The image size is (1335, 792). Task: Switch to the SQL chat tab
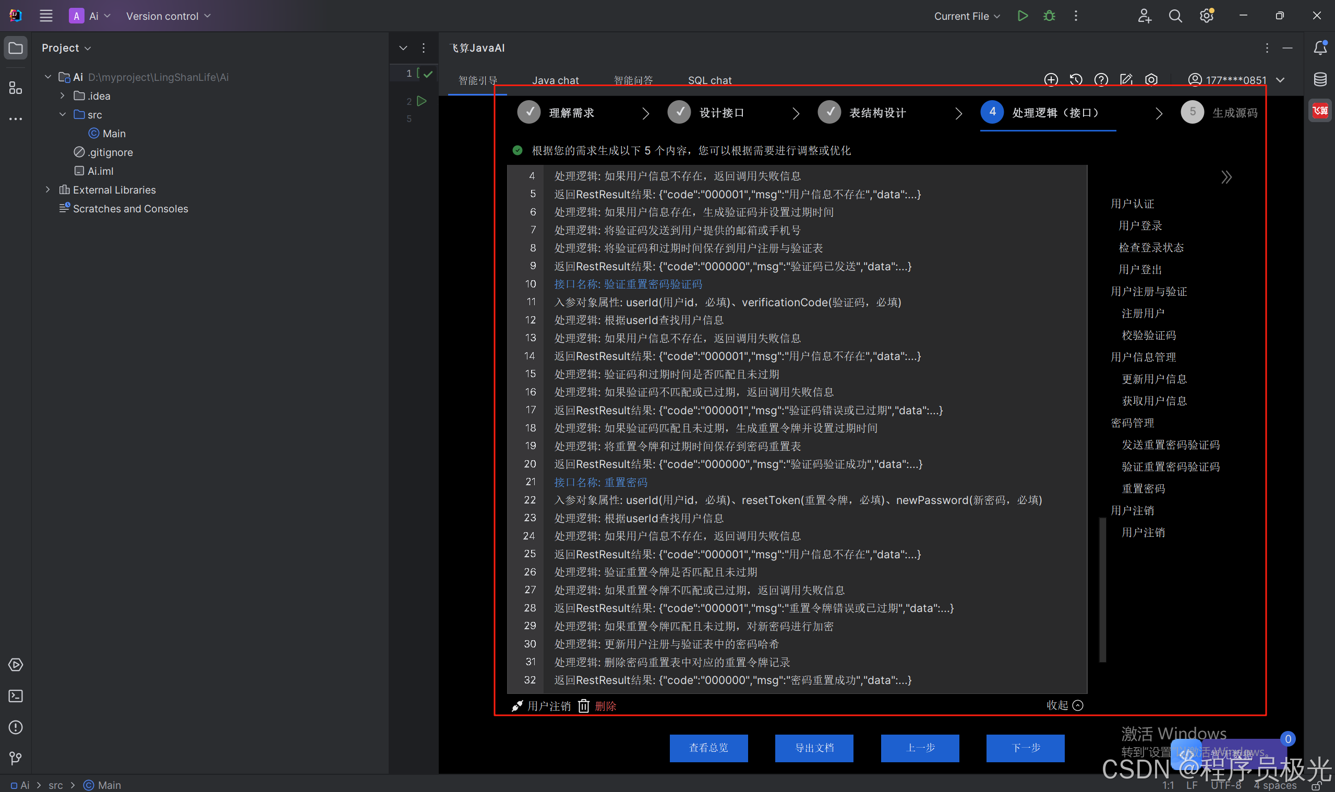point(709,80)
